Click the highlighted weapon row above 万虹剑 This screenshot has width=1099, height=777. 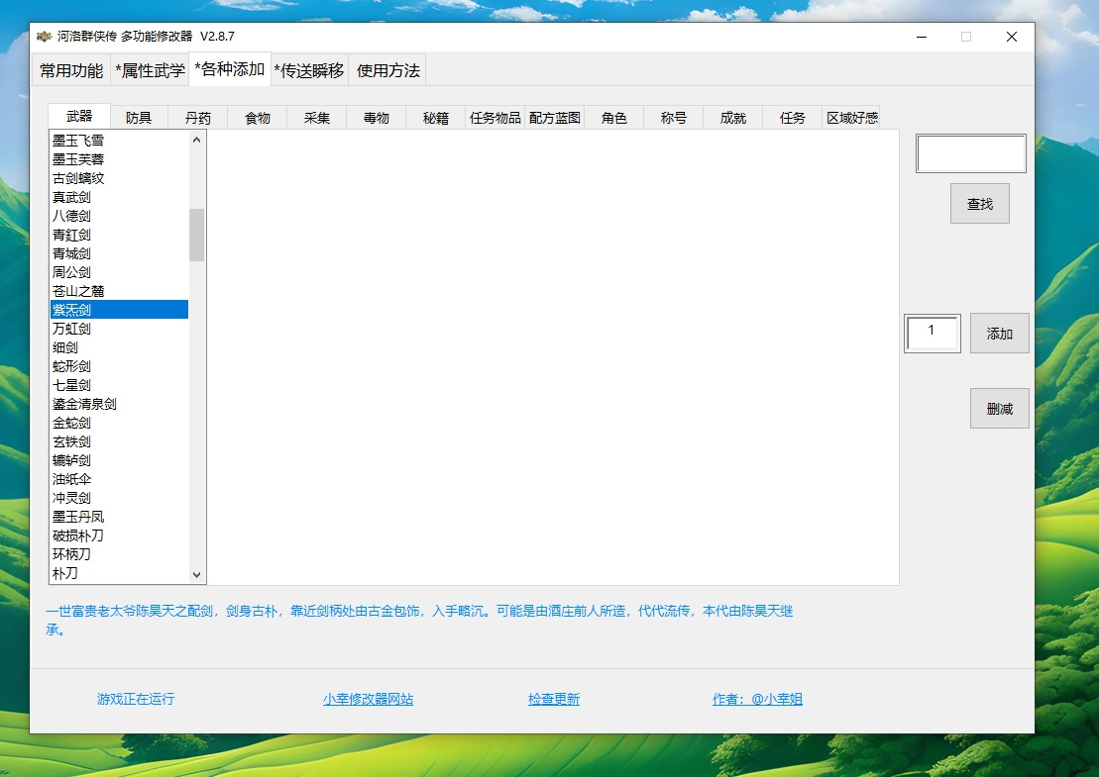click(x=119, y=310)
